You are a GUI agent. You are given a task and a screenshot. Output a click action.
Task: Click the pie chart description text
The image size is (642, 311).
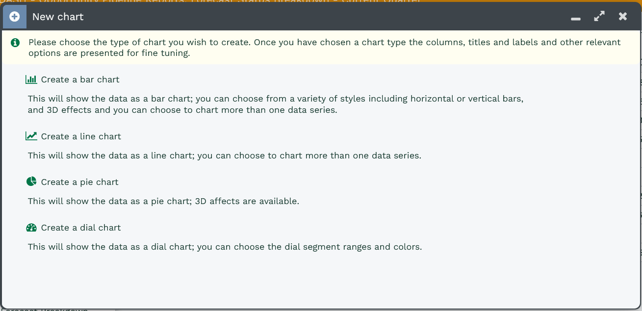[x=163, y=201]
